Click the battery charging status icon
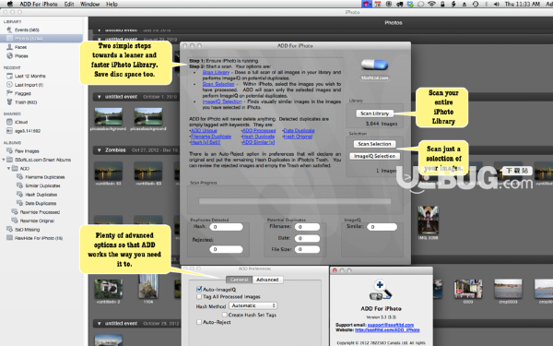This screenshot has height=346, width=553. (x=453, y=4)
